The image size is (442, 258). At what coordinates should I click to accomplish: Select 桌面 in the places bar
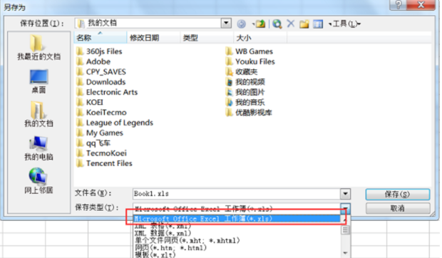coord(38,81)
